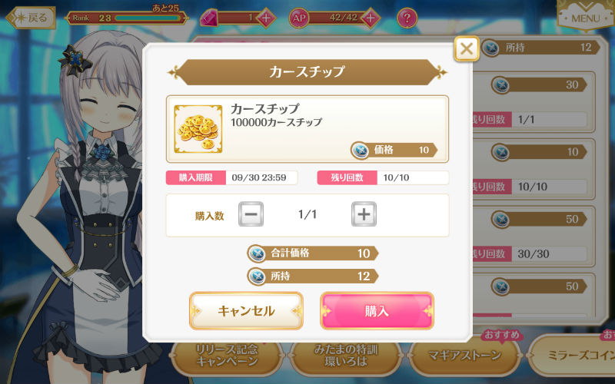Switch to the リリース記念キャンペーン tab
615x384 pixels.
227,356
